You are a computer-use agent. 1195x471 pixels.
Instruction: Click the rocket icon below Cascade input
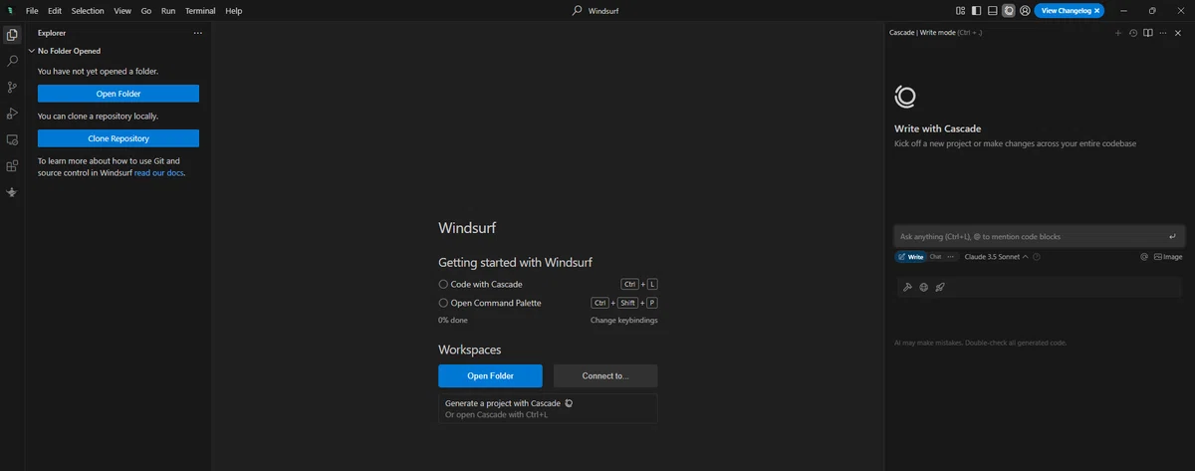pyautogui.click(x=940, y=287)
